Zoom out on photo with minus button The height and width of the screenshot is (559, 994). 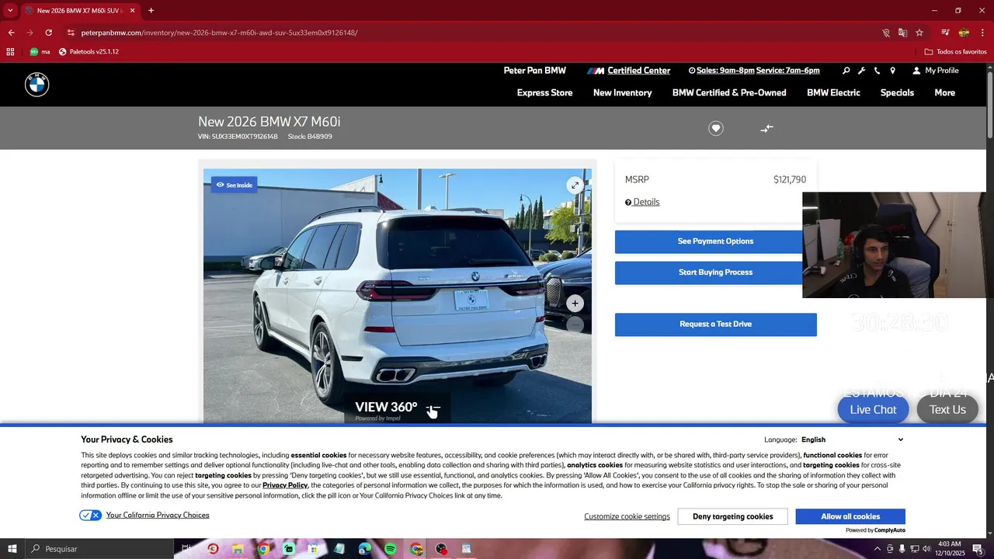pyautogui.click(x=575, y=325)
